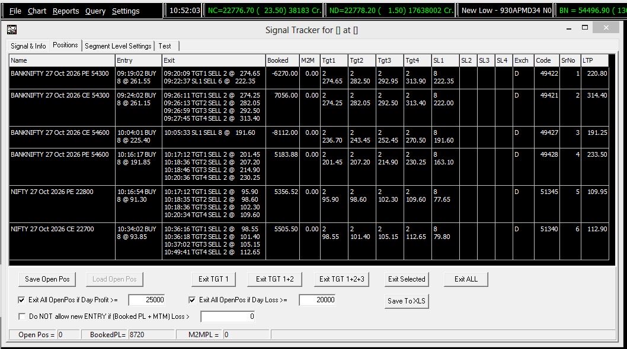627x349 pixels.
Task: Click the Day Profit field showing 25000
Action: tap(146, 300)
